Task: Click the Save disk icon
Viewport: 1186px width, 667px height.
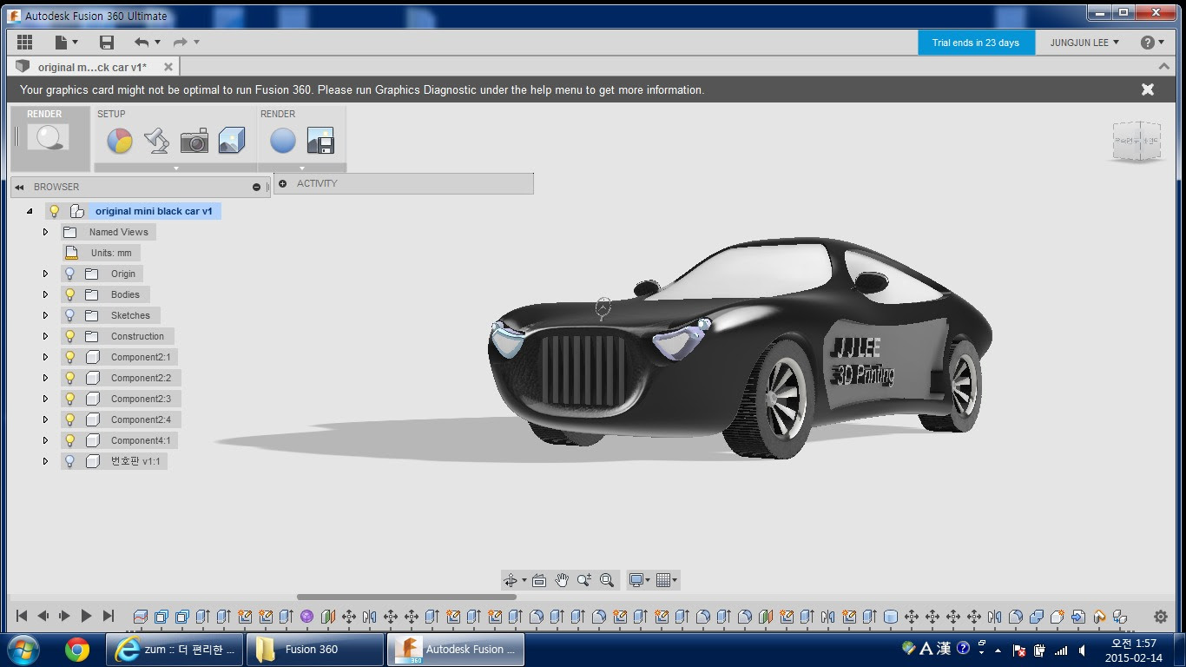Action: point(107,43)
